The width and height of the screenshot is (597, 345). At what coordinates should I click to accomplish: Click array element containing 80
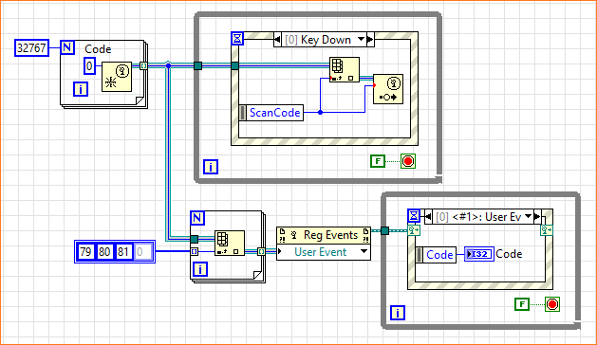click(104, 251)
